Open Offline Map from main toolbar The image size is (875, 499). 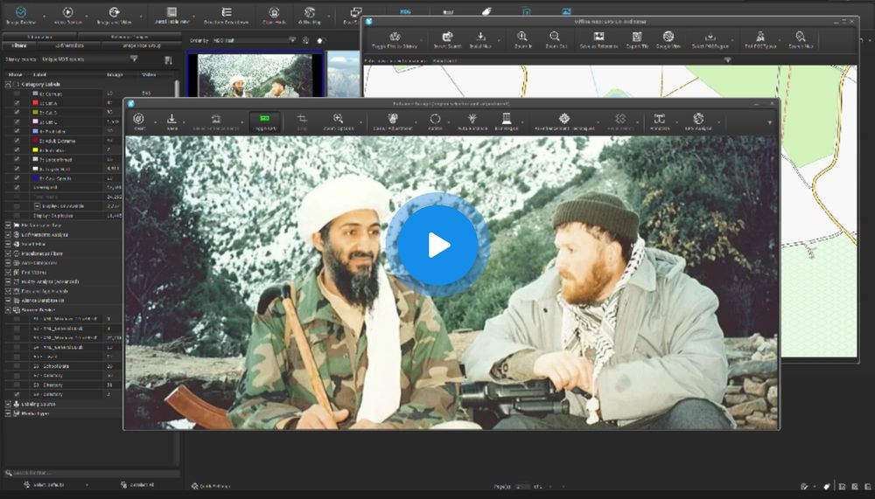click(x=309, y=15)
